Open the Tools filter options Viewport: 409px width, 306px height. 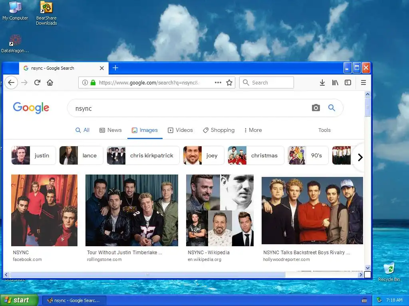[x=324, y=130]
